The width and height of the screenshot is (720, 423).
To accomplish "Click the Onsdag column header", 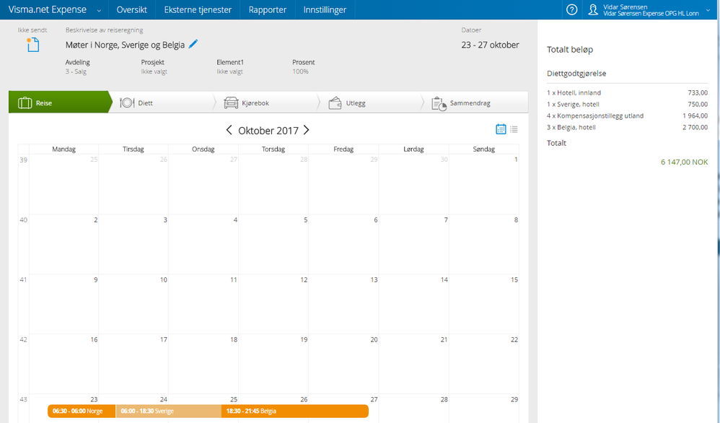I will [x=203, y=149].
